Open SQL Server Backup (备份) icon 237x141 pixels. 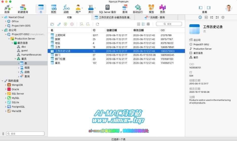click(x=107, y=7)
